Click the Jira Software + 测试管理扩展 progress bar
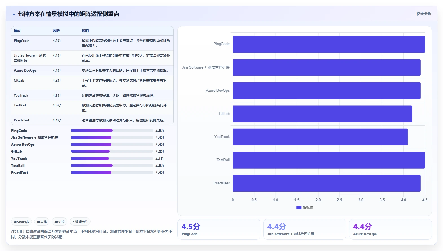 pyautogui.click(x=112, y=137)
